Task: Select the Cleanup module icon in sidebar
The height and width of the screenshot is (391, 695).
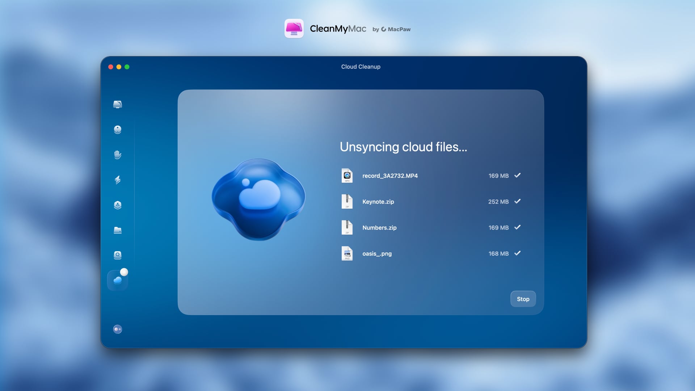Action: [117, 130]
